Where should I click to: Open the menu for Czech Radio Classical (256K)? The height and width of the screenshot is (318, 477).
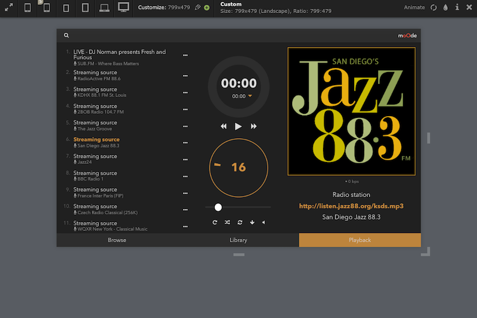pos(185,210)
